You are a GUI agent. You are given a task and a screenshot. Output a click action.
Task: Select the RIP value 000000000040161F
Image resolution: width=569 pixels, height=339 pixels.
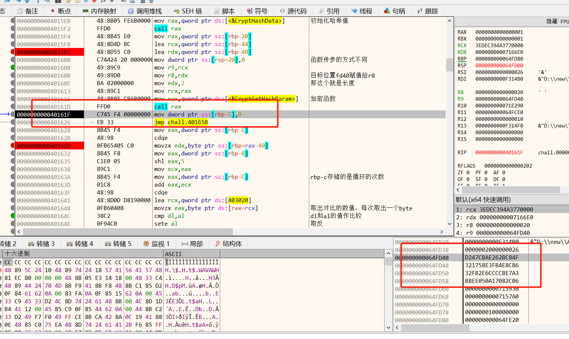click(499, 152)
